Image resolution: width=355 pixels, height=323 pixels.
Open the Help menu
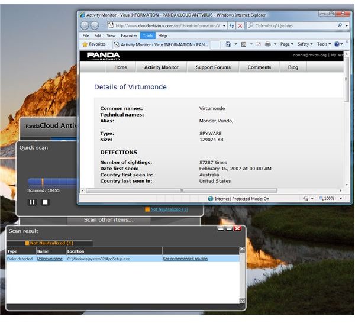(x=163, y=35)
